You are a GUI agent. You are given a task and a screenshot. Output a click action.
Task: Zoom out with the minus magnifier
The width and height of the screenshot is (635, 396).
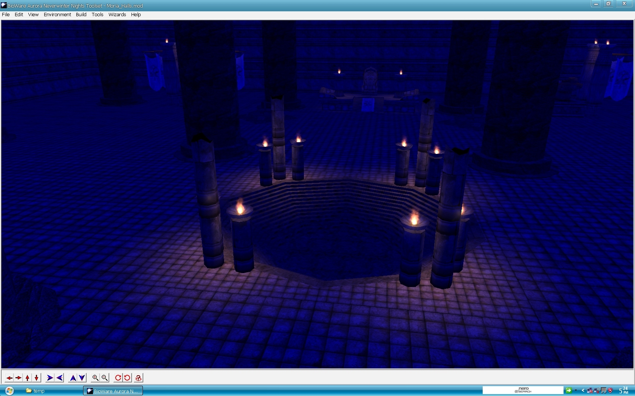tap(105, 378)
